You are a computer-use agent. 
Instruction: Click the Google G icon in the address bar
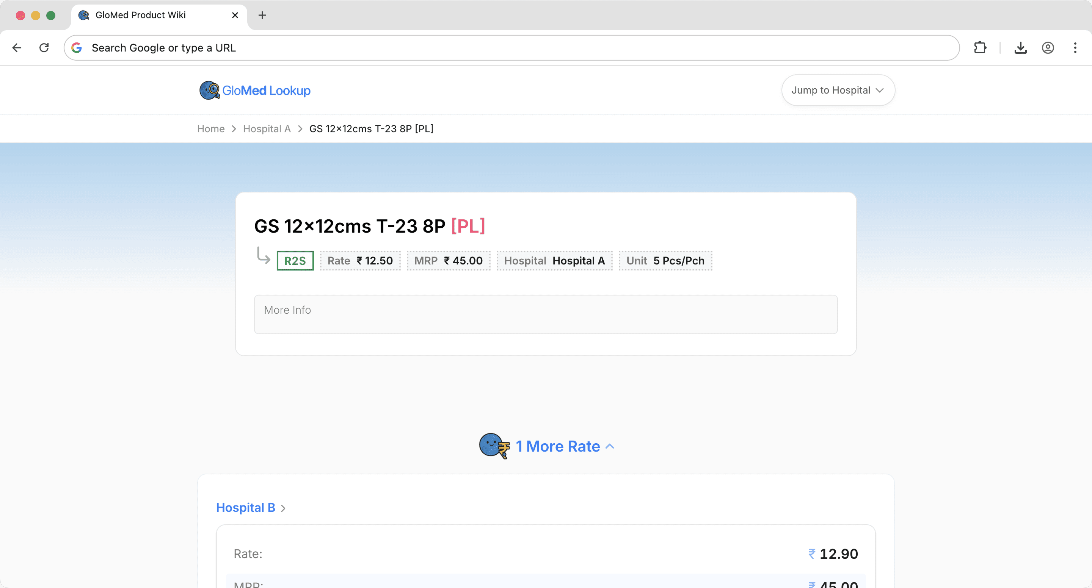pos(77,47)
